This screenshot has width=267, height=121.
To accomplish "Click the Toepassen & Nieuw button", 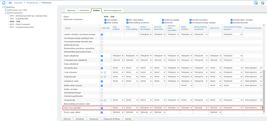I will 112,119.
